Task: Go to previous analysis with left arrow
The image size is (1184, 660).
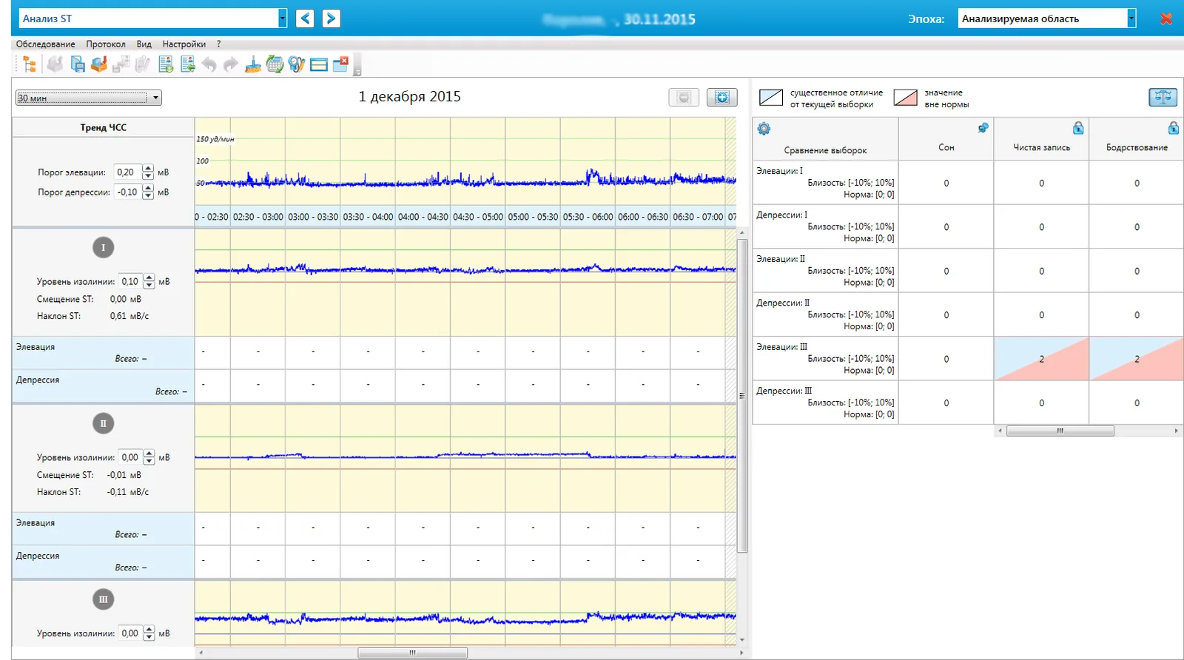Action: pyautogui.click(x=305, y=18)
